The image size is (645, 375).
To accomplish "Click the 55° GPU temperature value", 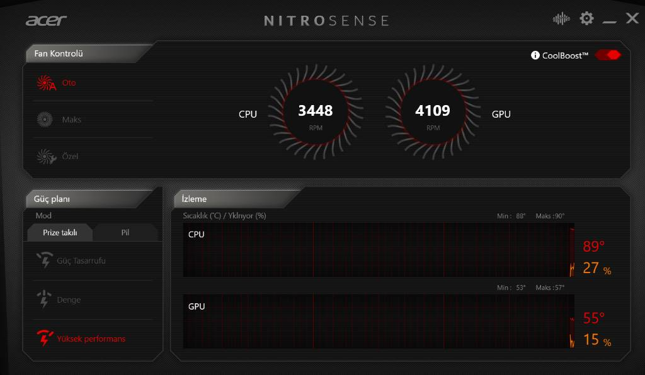I will 593,318.
